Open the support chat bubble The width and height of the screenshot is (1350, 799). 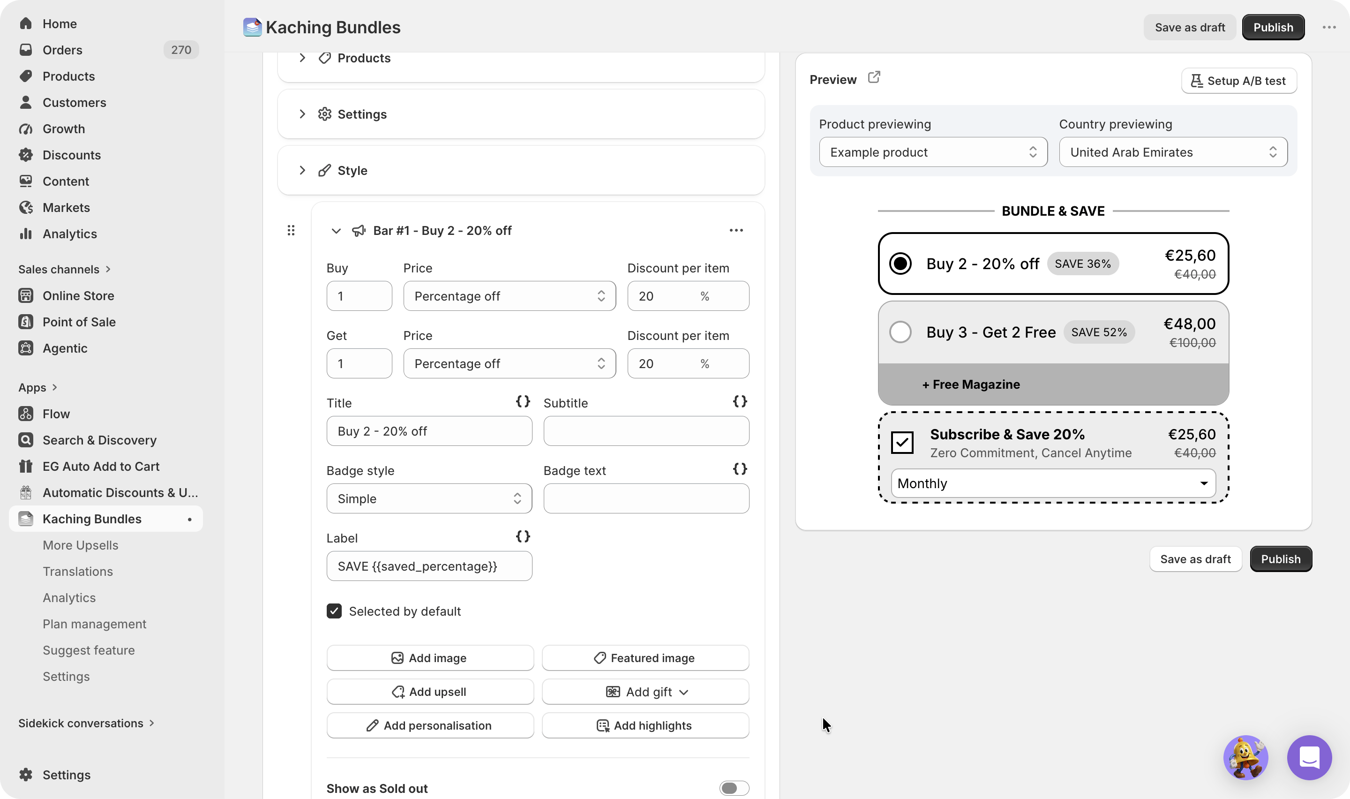(x=1309, y=758)
